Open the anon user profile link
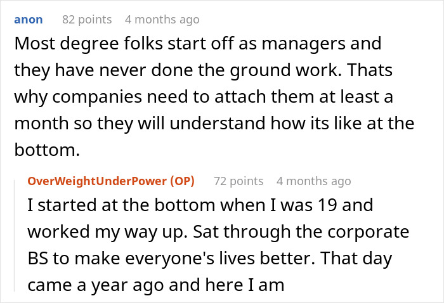 pyautogui.click(x=29, y=20)
